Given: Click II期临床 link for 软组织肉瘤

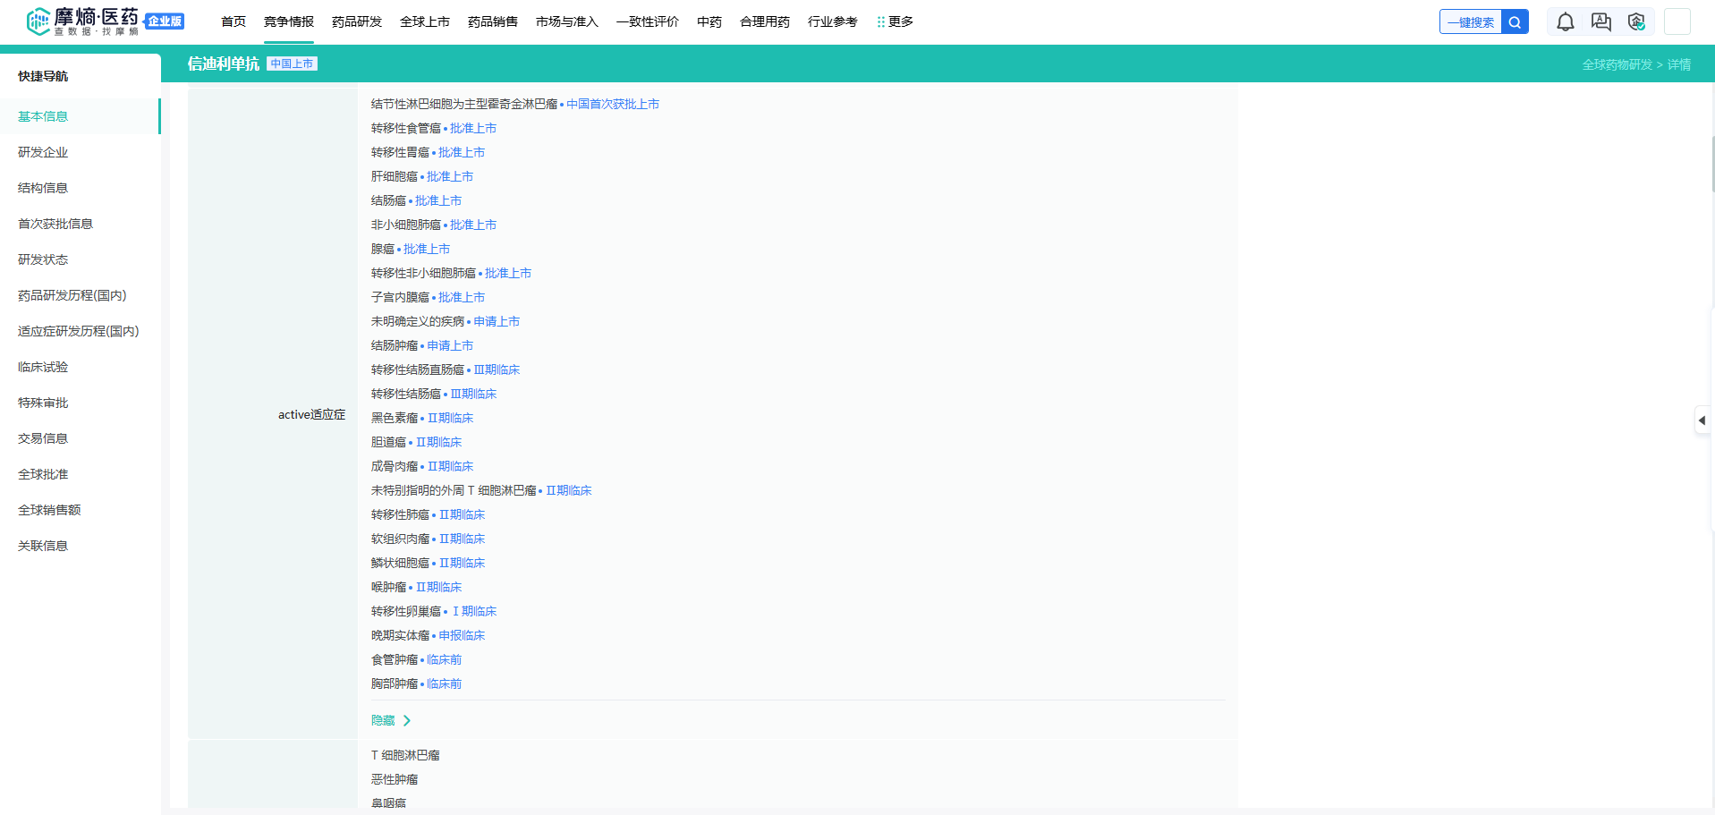Looking at the screenshot, I should pyautogui.click(x=462, y=539).
